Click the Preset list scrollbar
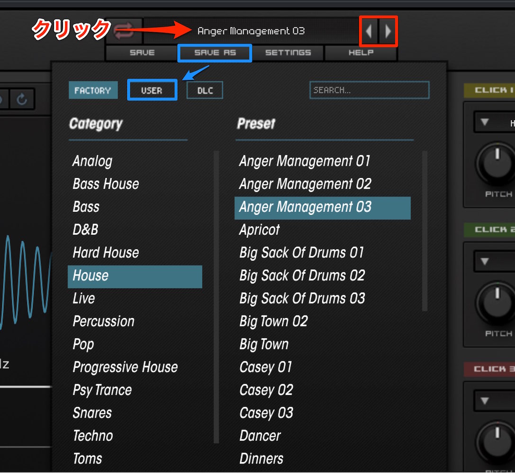This screenshot has height=473, width=515. tap(425, 231)
